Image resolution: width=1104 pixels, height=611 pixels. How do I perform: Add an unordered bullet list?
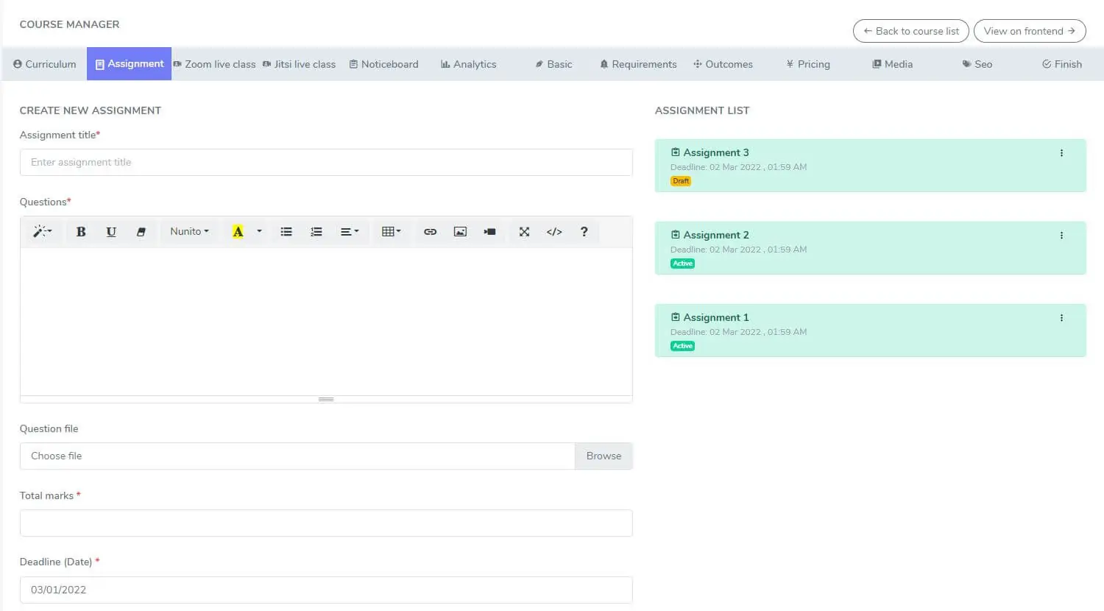click(x=286, y=232)
